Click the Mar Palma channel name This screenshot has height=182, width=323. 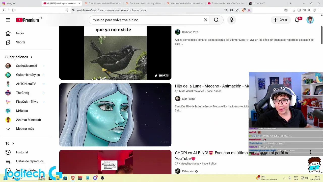(189, 99)
